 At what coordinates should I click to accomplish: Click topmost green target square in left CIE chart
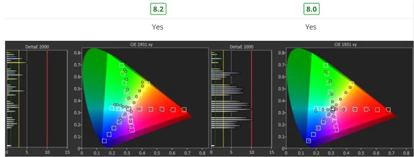point(121,65)
